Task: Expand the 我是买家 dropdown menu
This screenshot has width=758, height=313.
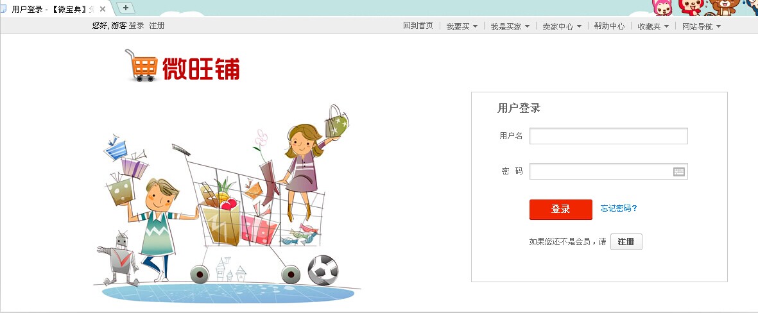Action: point(510,26)
